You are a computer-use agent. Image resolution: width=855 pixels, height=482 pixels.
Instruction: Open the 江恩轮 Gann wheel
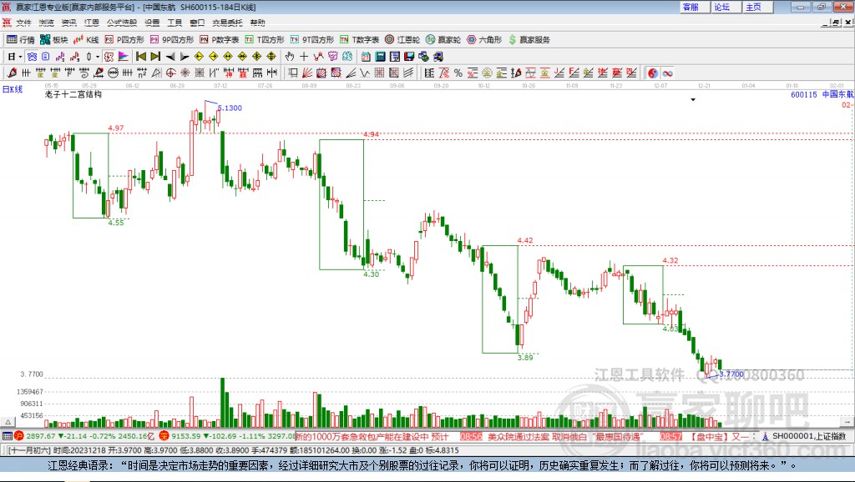(x=402, y=40)
